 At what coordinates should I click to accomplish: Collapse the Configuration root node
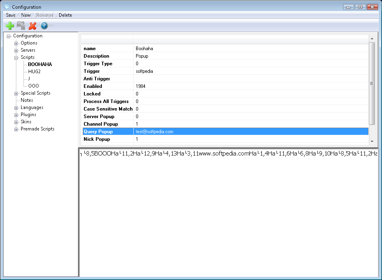click(x=8, y=36)
